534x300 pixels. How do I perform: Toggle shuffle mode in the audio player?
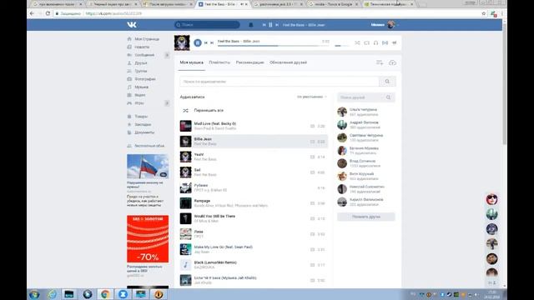357,42
